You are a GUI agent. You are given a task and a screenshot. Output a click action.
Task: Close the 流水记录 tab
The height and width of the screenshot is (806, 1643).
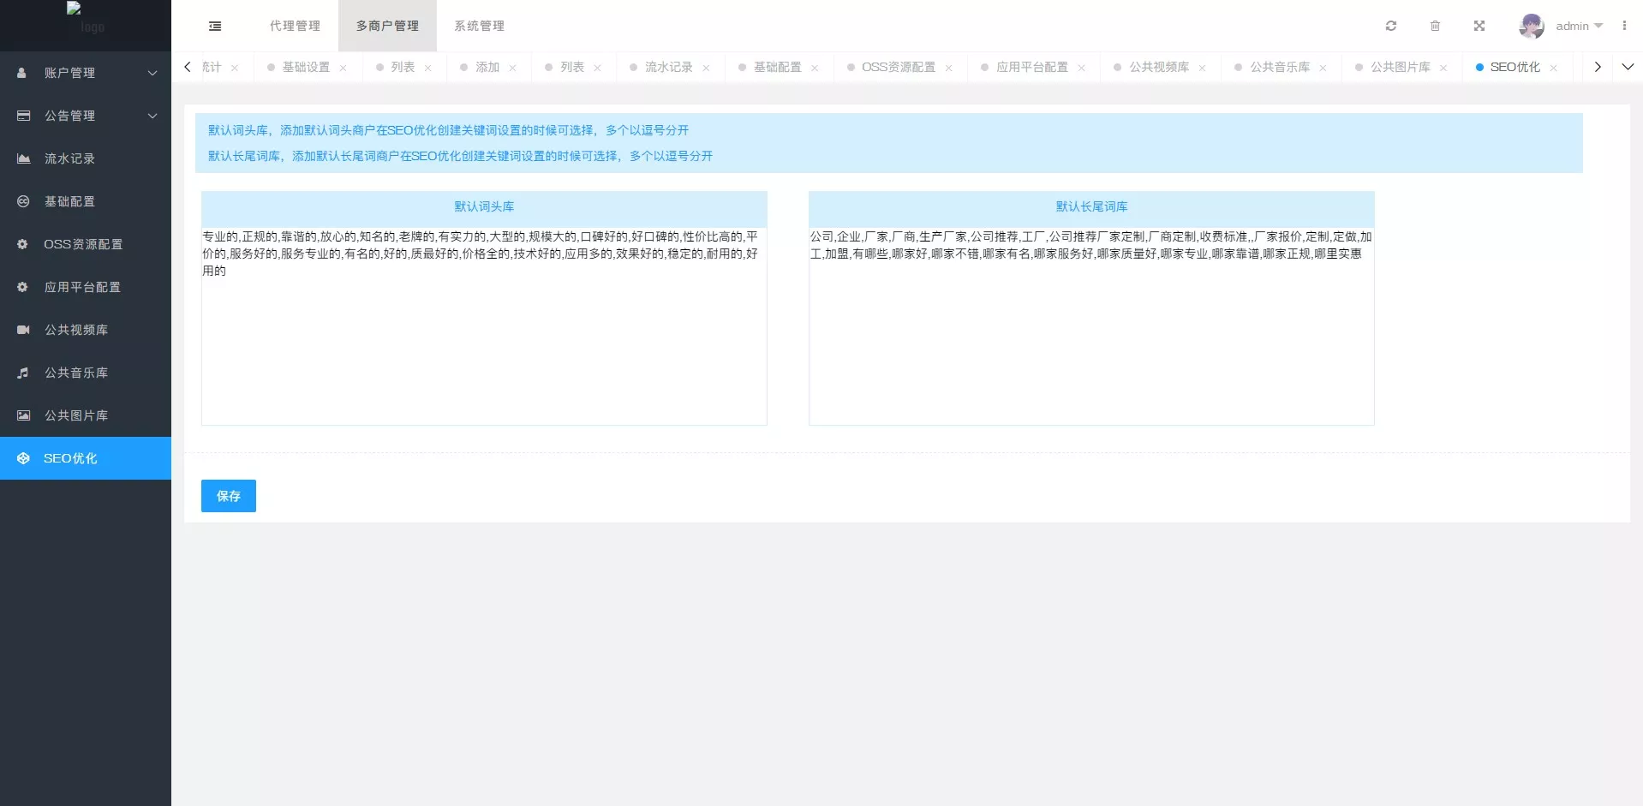706,68
